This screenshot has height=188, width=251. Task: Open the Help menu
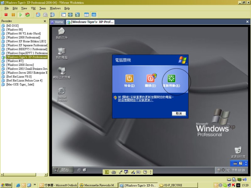[x=67, y=8]
